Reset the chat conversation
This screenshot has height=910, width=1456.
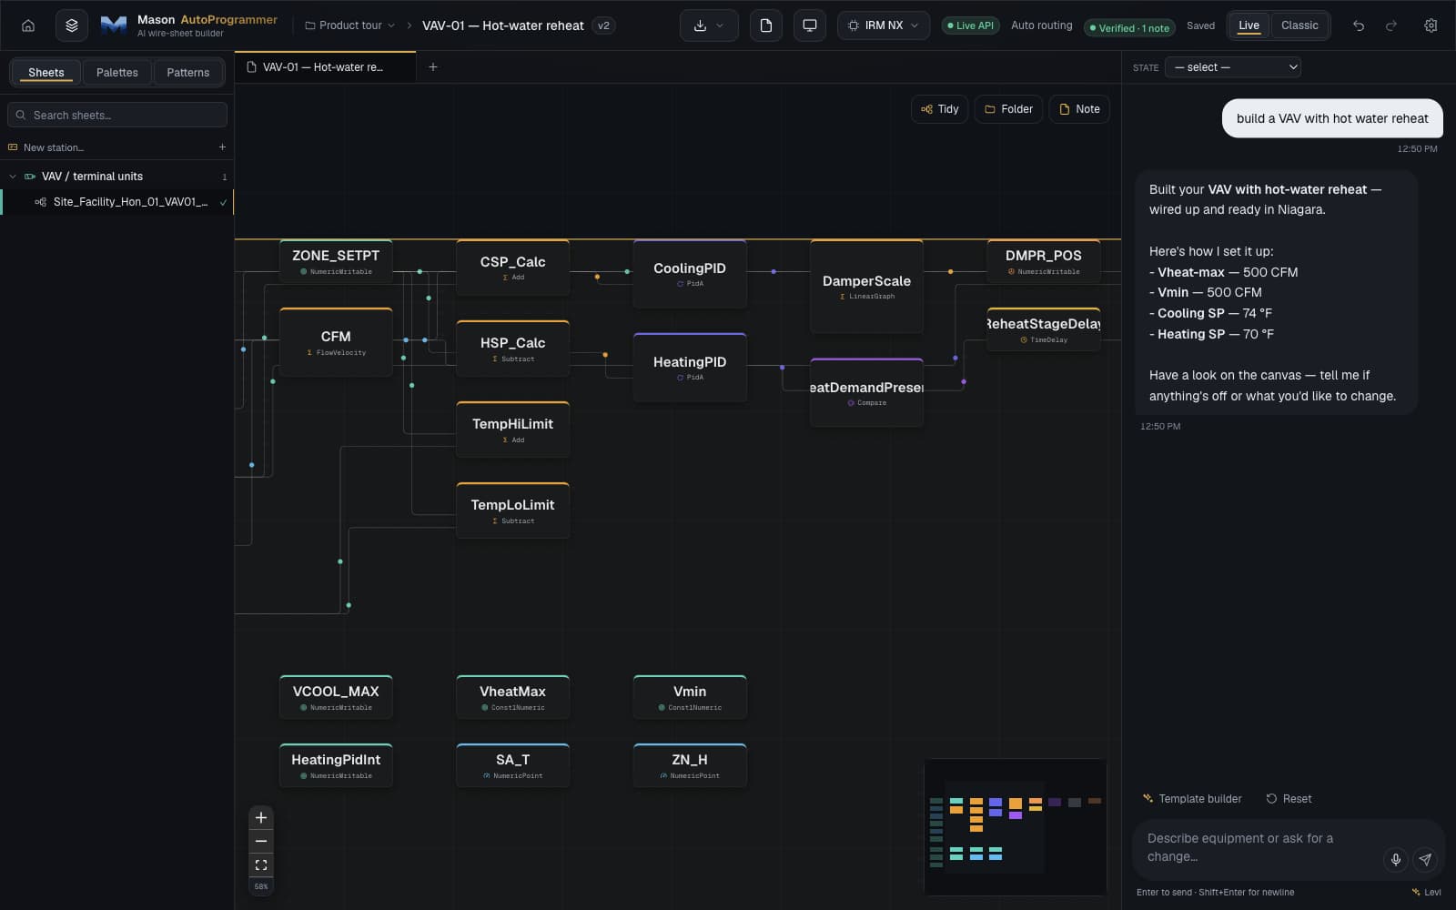(1289, 799)
